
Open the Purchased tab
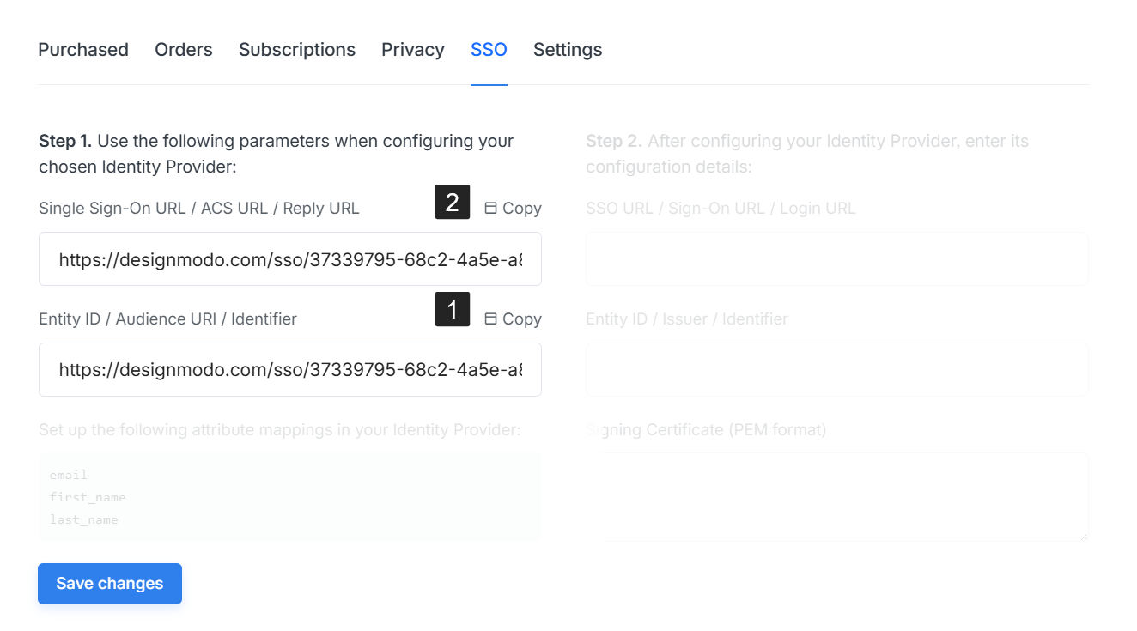coord(83,50)
